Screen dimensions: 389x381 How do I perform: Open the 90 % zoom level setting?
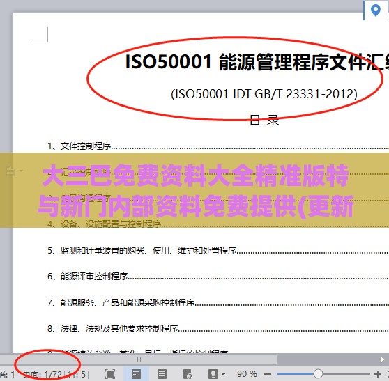point(247,374)
